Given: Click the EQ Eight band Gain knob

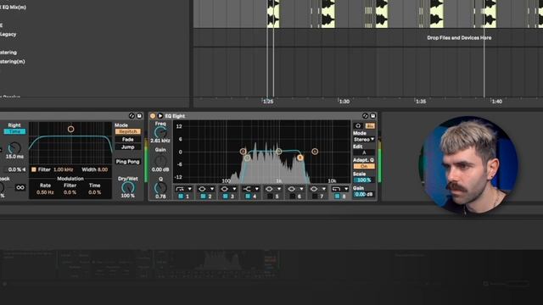Looking at the screenshot, I should [160, 160].
